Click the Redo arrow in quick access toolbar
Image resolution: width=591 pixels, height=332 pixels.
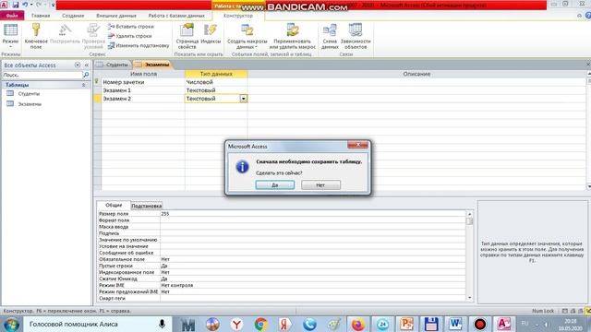(x=39, y=5)
